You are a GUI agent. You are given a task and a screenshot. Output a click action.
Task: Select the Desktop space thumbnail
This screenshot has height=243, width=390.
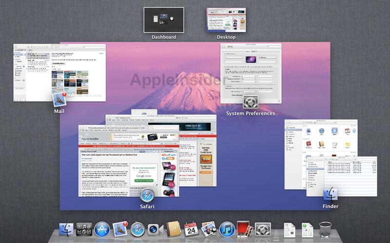pos(226,20)
